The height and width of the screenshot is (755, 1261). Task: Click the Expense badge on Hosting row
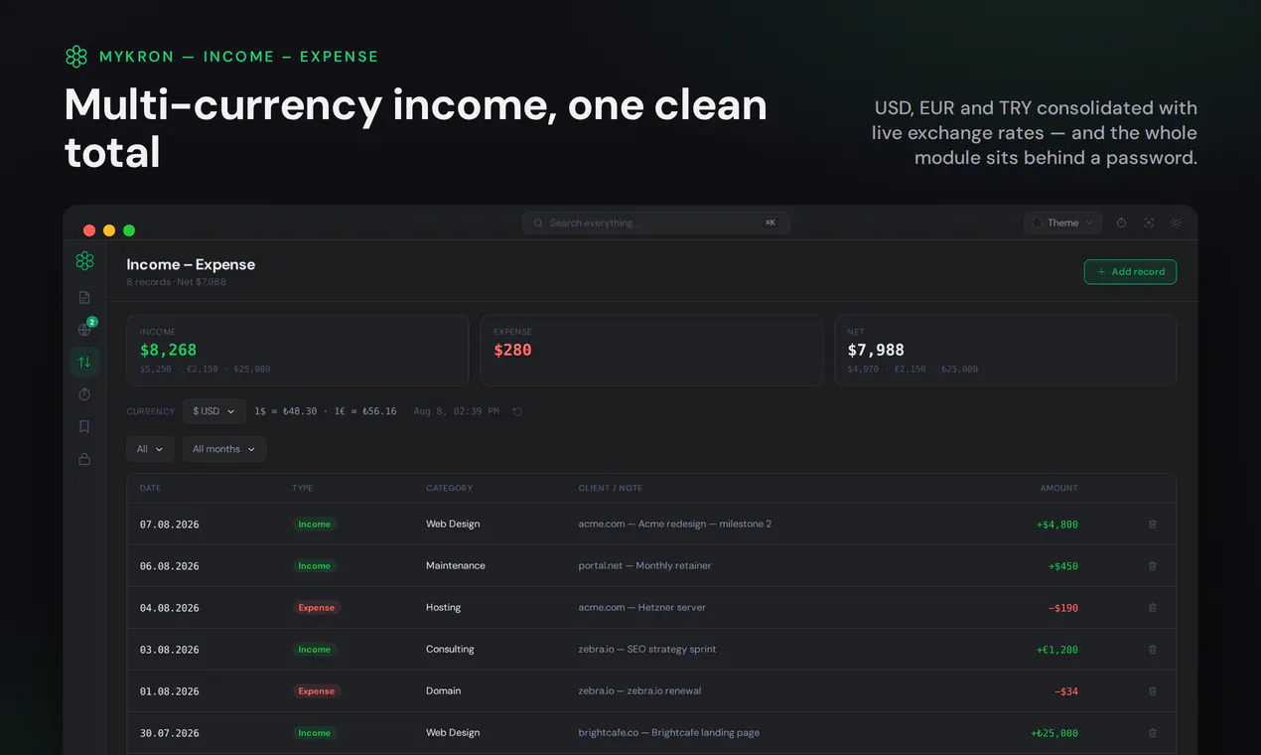[x=317, y=607]
